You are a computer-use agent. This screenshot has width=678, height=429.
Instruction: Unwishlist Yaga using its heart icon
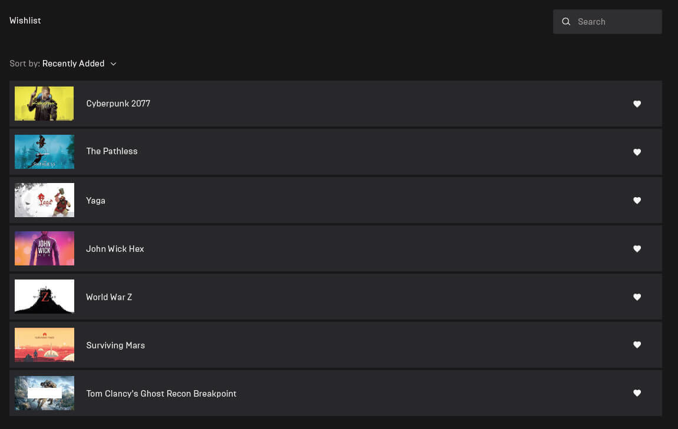pyautogui.click(x=637, y=201)
